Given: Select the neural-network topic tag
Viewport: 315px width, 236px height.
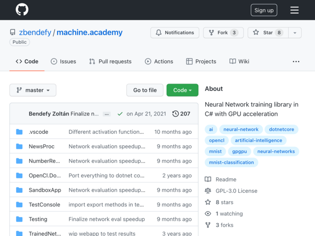Looking at the screenshot, I should 241,129.
